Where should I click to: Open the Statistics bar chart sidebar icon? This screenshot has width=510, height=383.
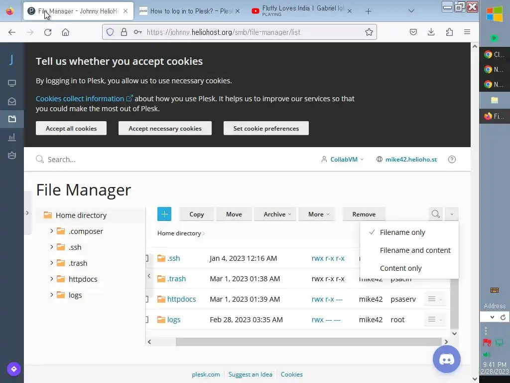pos(12,137)
